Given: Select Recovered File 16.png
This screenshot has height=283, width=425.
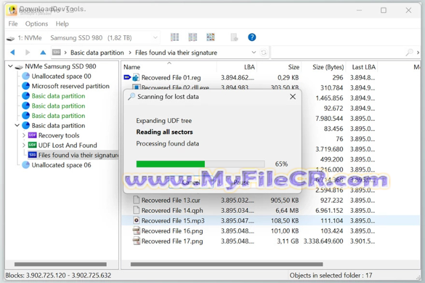Looking at the screenshot, I should 172,231.
